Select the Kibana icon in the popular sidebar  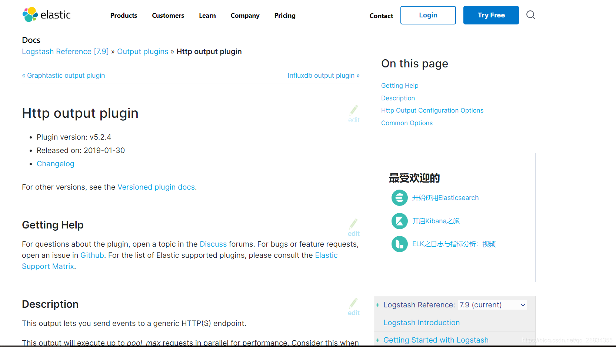pyautogui.click(x=399, y=221)
